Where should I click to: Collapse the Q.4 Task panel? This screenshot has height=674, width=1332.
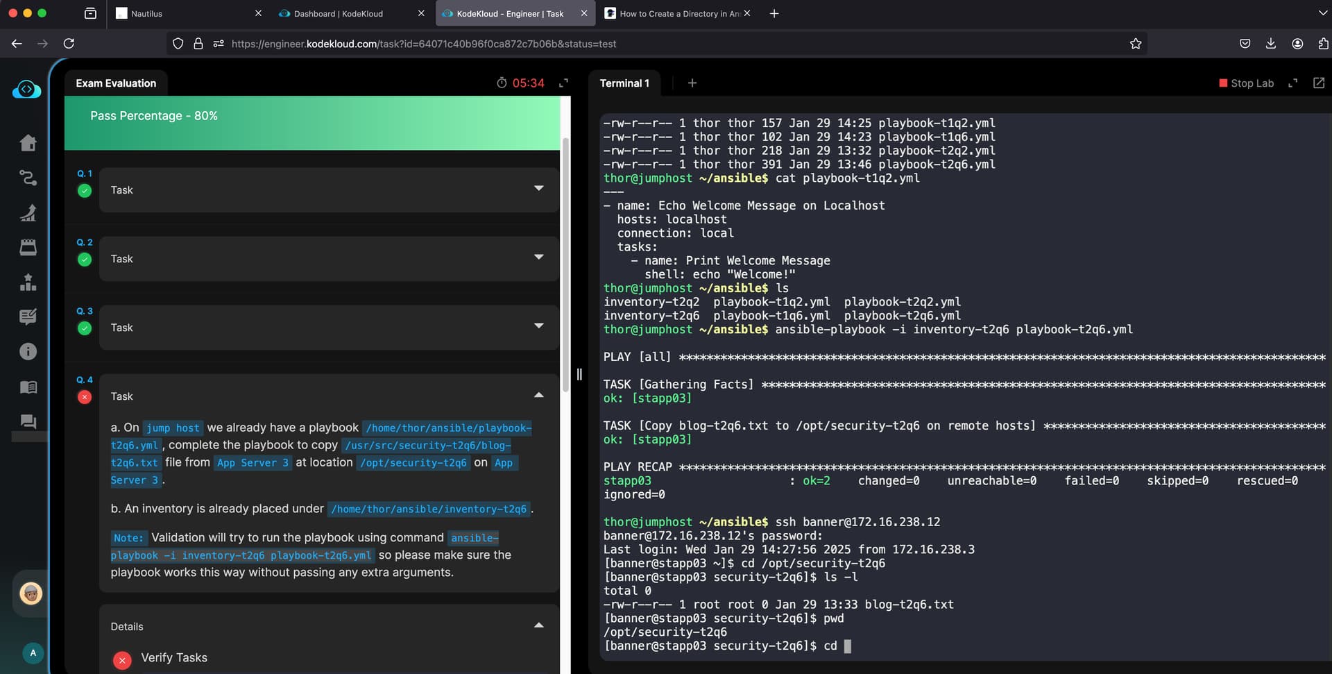pyautogui.click(x=538, y=395)
